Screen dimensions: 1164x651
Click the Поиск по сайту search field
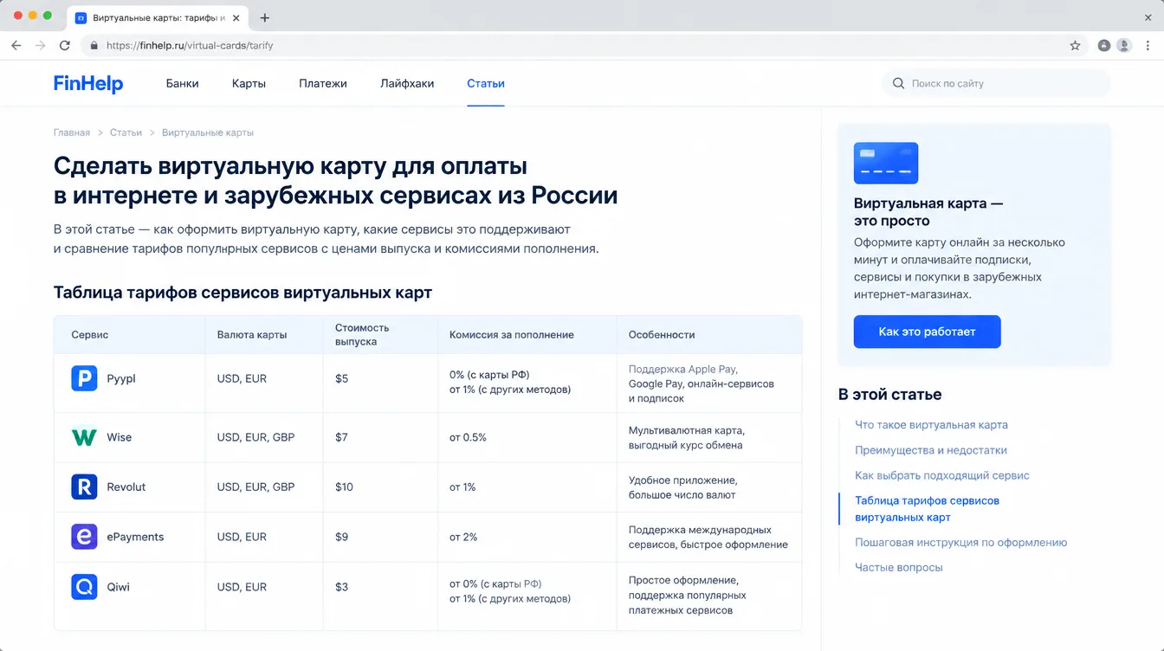pos(996,84)
